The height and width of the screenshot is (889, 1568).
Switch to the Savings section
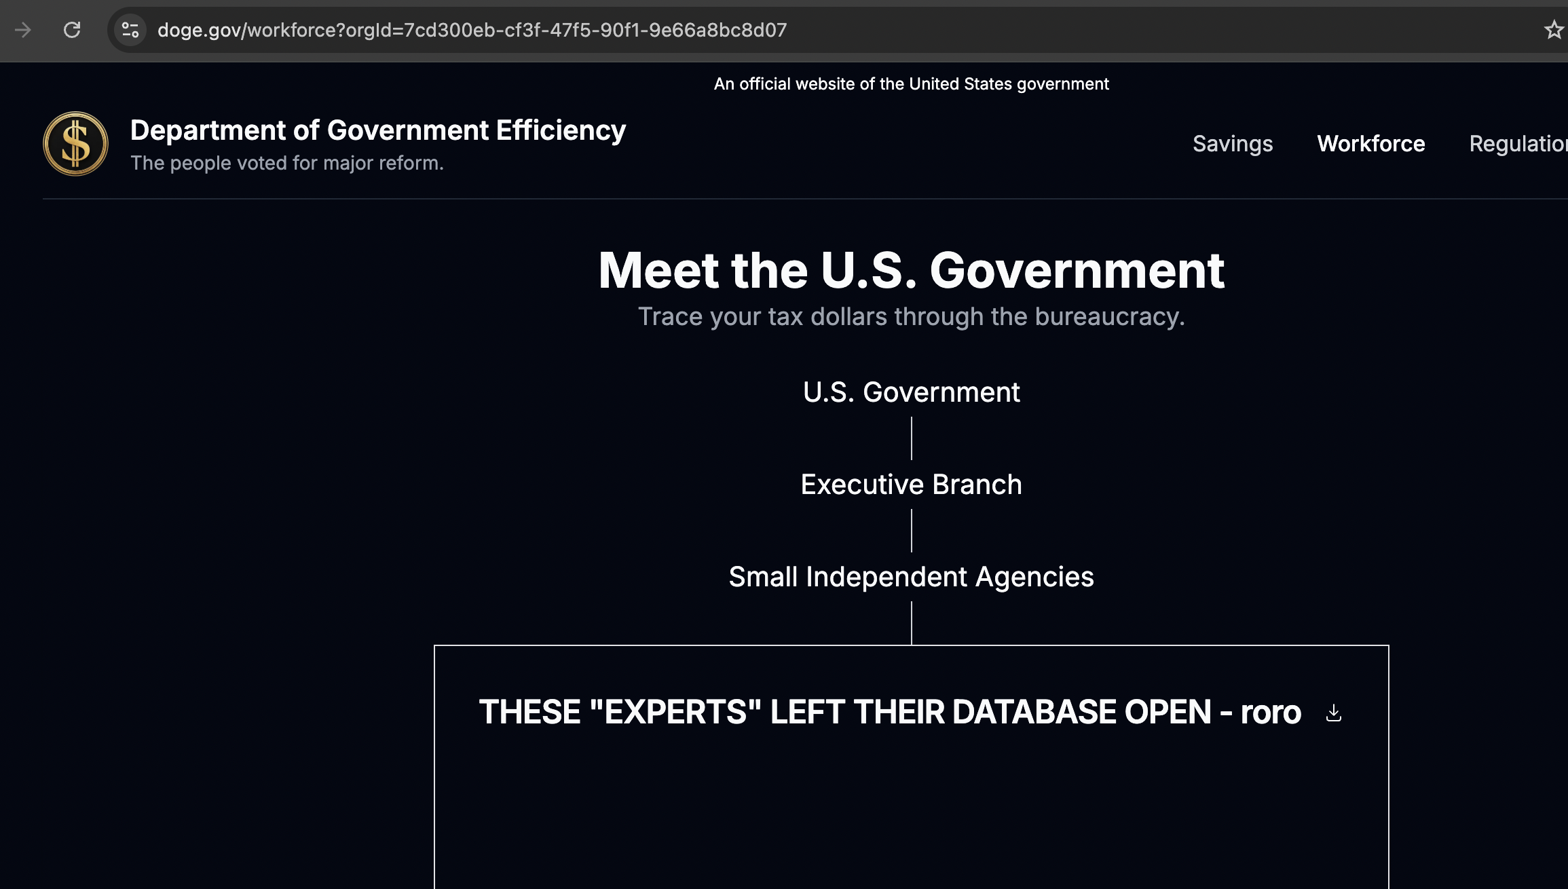point(1232,143)
